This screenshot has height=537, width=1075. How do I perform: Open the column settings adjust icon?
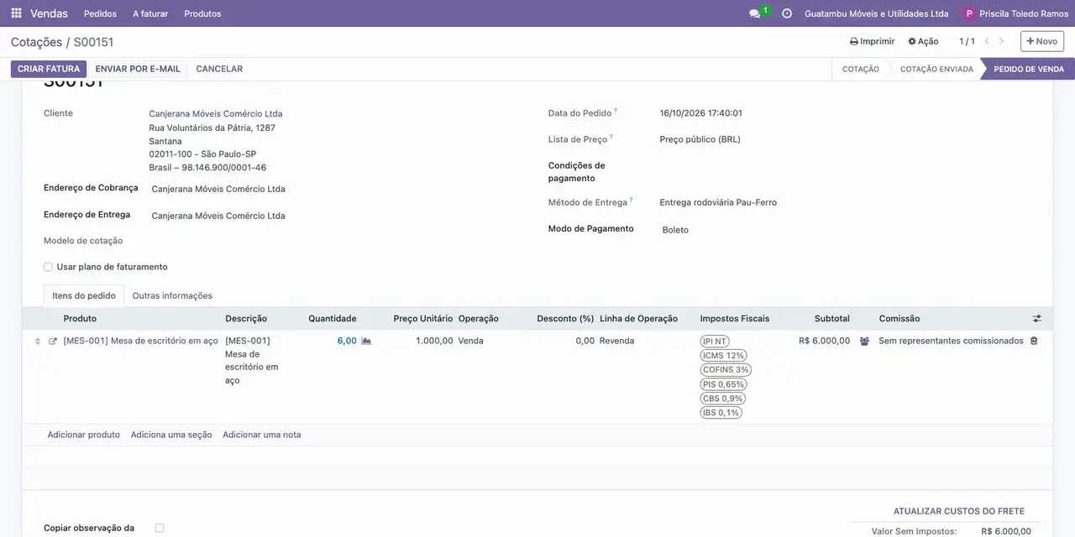pos(1037,319)
